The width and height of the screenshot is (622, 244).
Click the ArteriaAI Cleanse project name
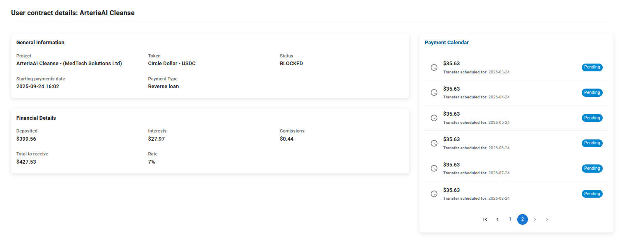[x=69, y=64]
